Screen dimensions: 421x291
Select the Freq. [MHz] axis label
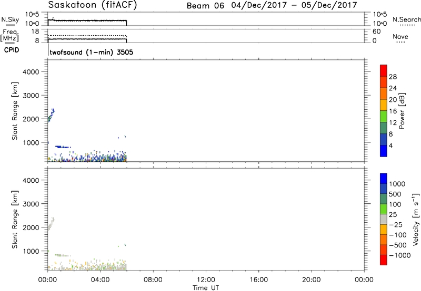pyautogui.click(x=9, y=35)
